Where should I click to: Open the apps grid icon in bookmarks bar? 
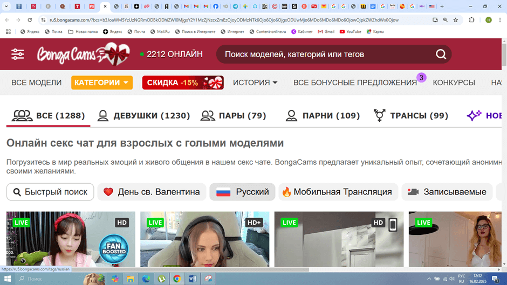(8, 32)
